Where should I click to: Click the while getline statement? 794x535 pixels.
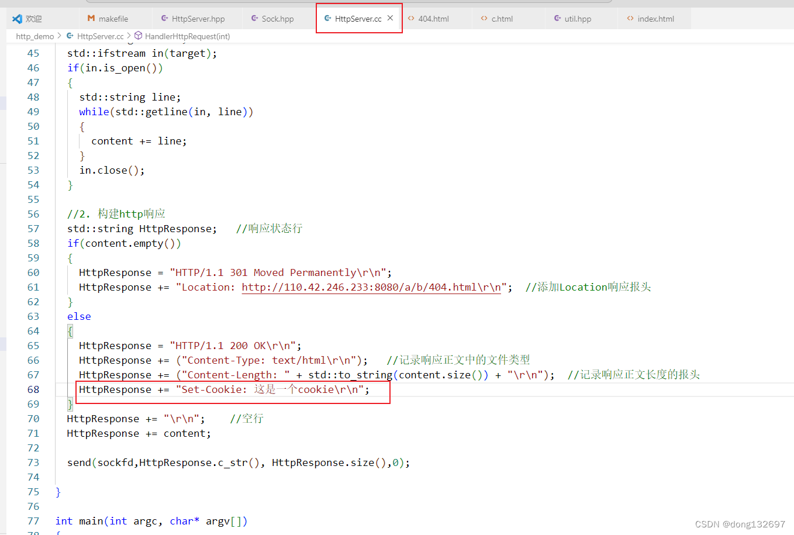click(167, 112)
